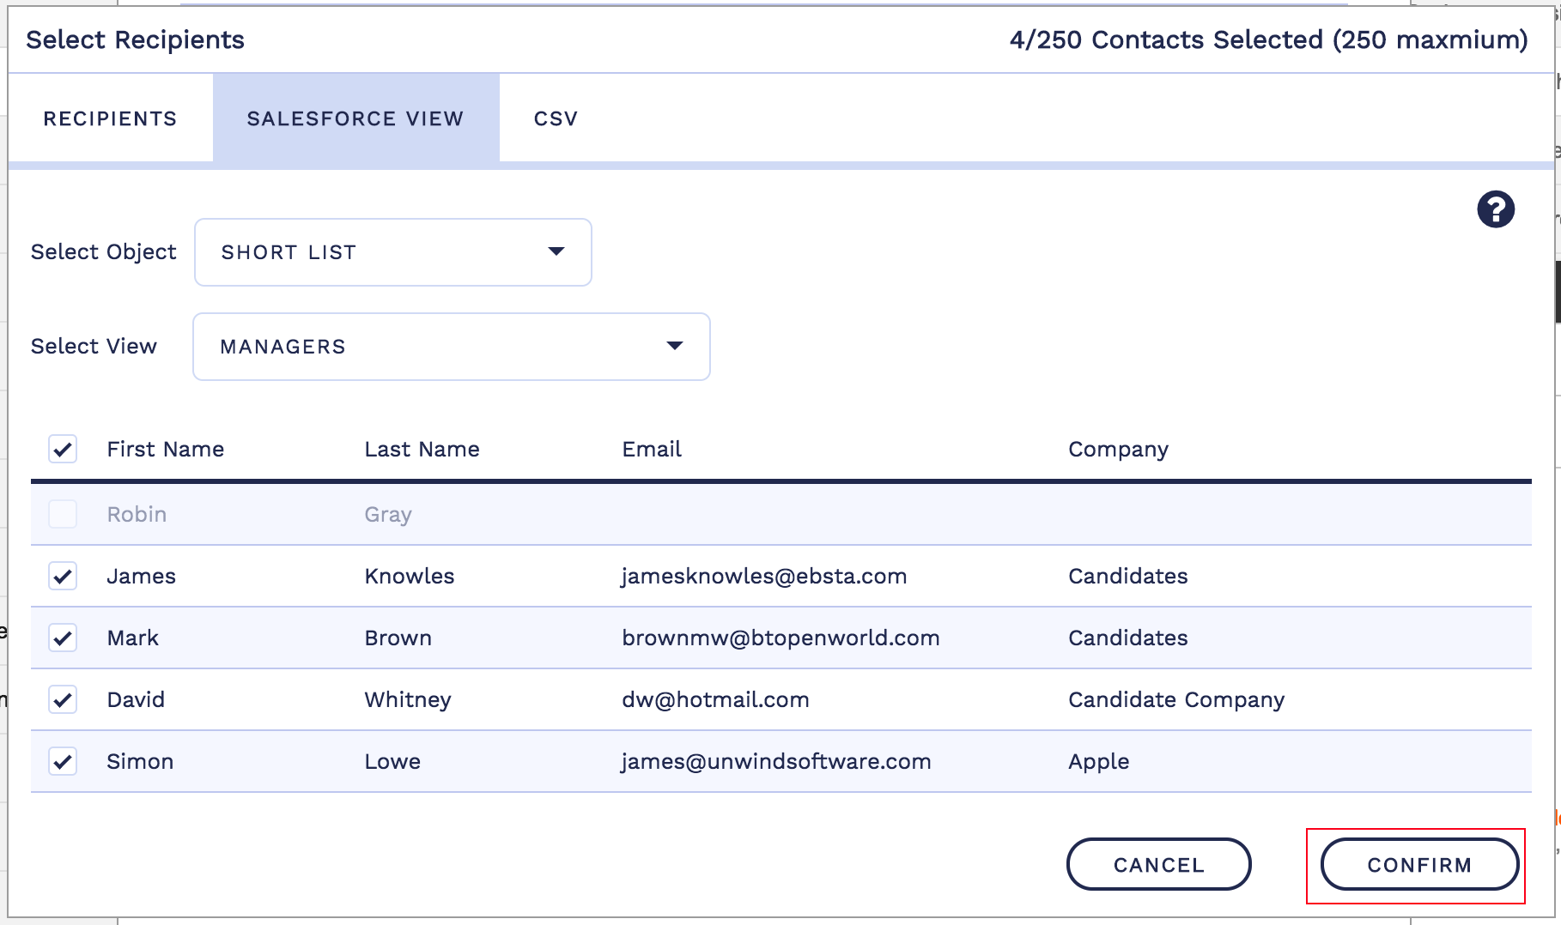
Task: Uncheck James Knowles recipient checkbox
Action: click(x=63, y=576)
